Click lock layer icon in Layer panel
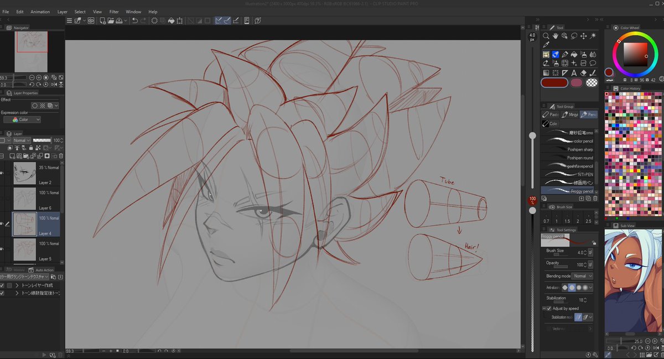 (31, 148)
